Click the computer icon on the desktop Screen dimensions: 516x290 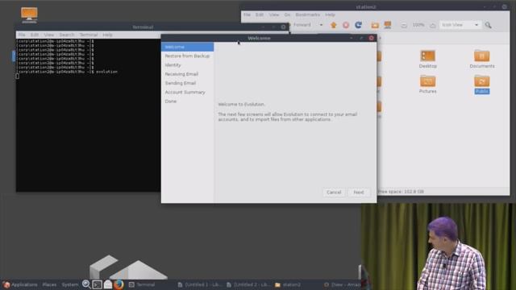pyautogui.click(x=29, y=15)
